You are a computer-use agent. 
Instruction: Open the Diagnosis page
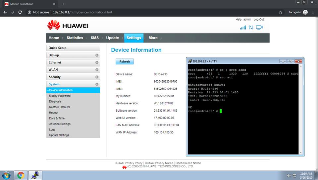55,101
